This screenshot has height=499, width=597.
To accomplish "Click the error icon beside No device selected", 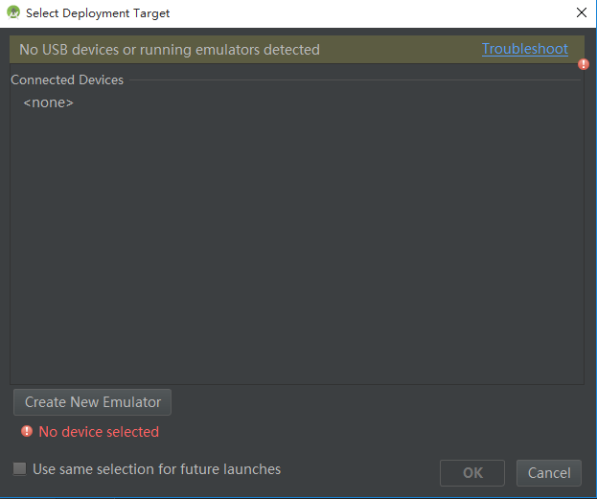I will (27, 432).
